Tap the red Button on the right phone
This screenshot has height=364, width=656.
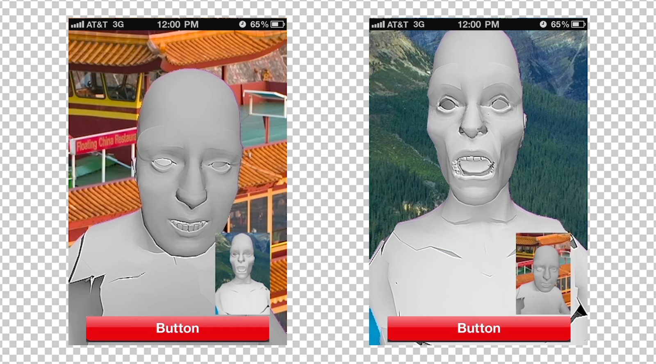click(x=478, y=328)
